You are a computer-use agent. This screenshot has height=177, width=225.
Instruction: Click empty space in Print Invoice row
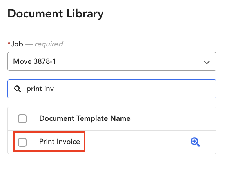(135, 142)
